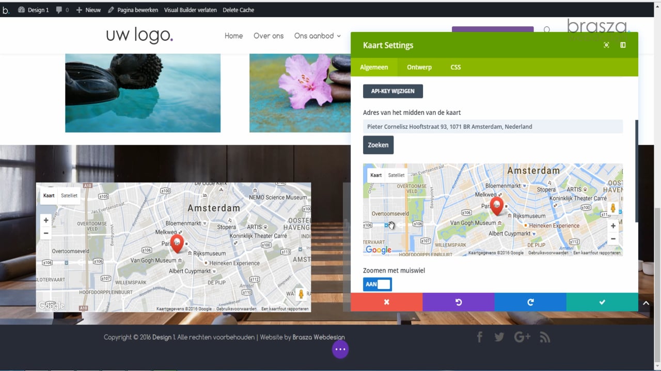Switch page map to Satelliet view
This screenshot has height=371, width=661.
69,196
